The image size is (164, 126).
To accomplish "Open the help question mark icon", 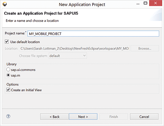I will 8,116.
